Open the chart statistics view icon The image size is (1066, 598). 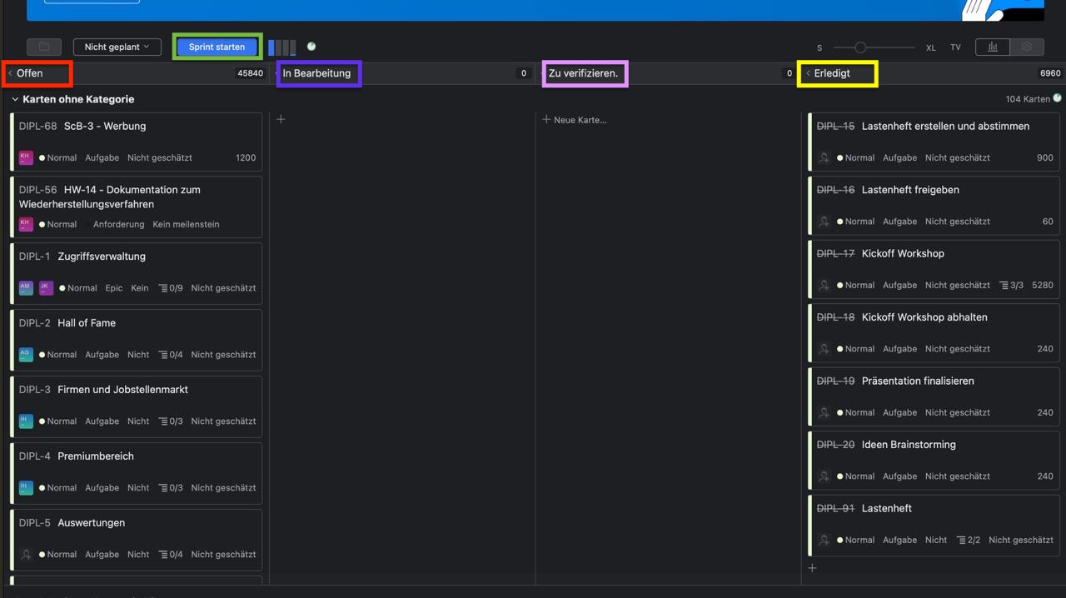(x=992, y=47)
